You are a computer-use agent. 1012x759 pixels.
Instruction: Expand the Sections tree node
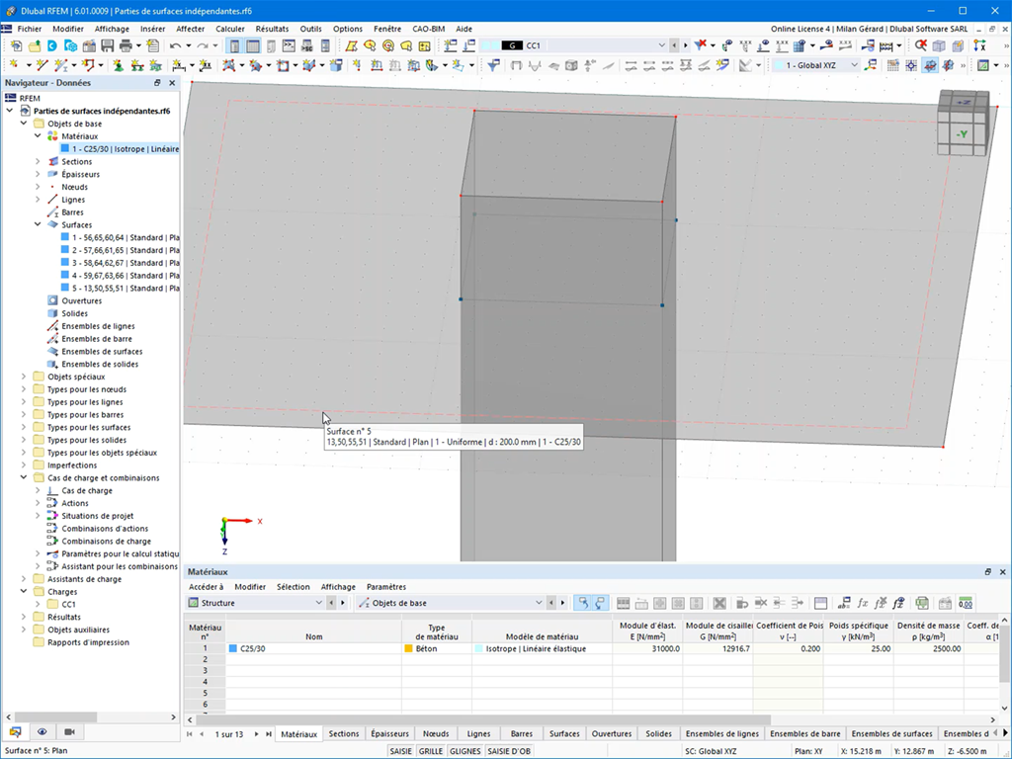click(38, 161)
